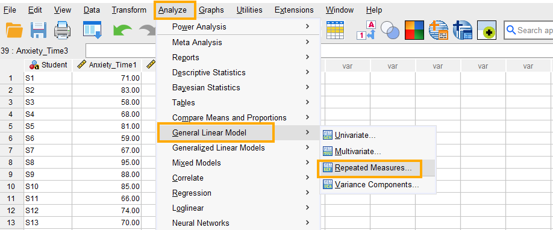Select the Student column header
The image size is (553, 230).
point(48,65)
